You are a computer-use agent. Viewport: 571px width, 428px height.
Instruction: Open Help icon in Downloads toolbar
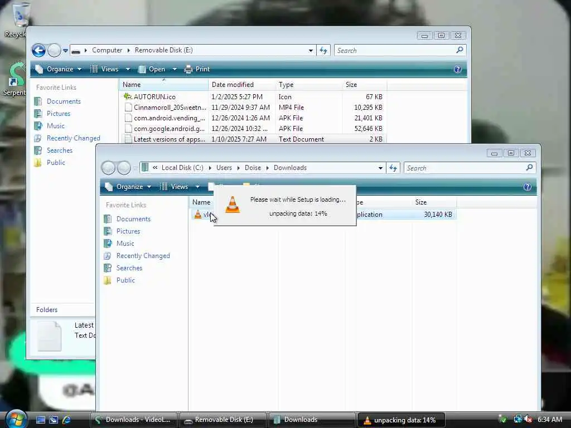pyautogui.click(x=528, y=187)
